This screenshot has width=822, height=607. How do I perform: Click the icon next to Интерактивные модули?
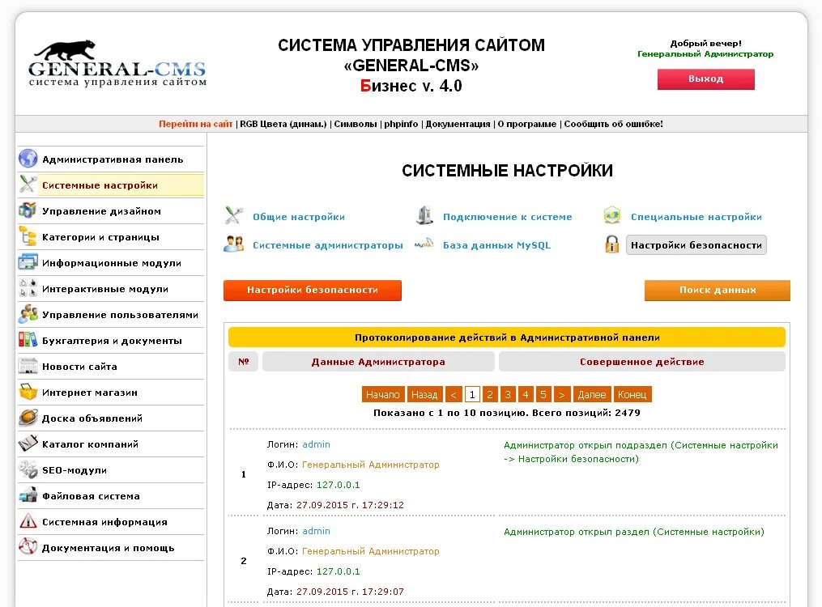click(x=28, y=288)
